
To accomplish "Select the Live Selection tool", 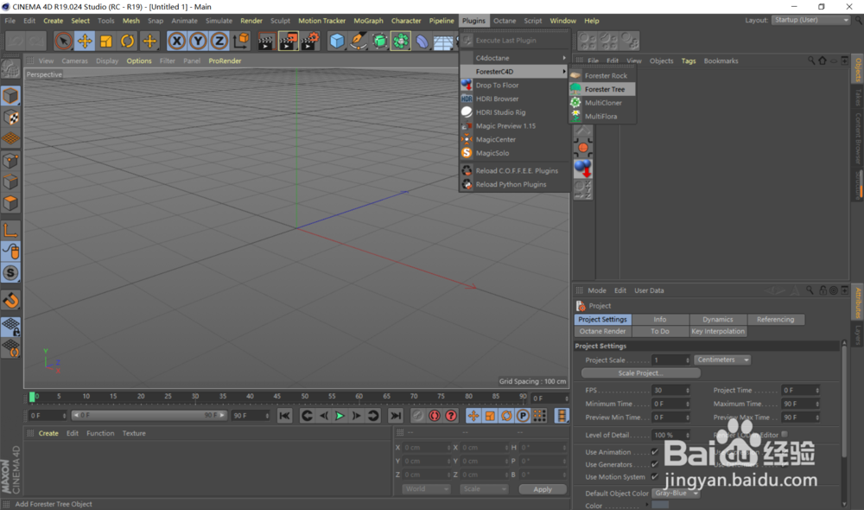I will [63, 41].
